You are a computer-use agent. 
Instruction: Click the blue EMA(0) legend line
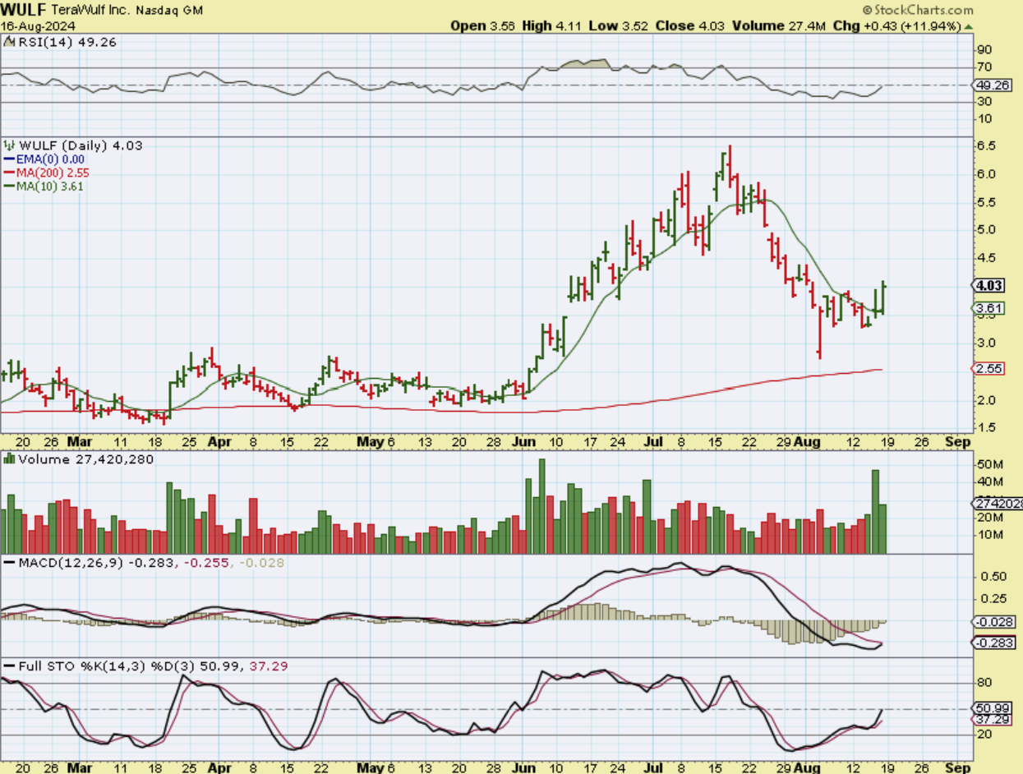[x=10, y=159]
